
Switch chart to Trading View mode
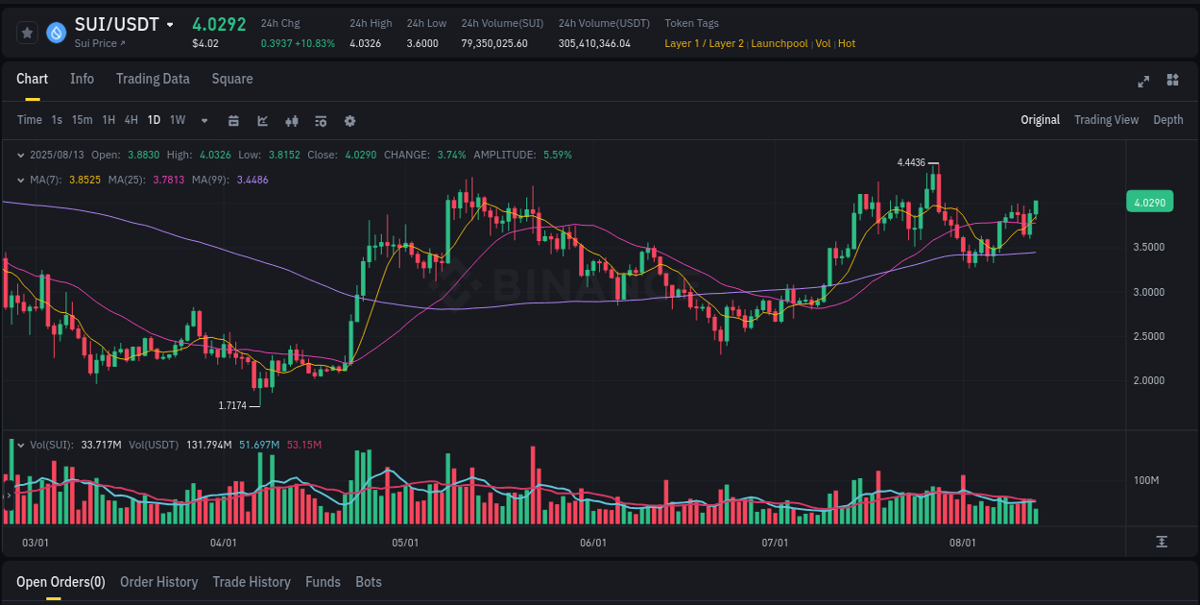click(x=1106, y=120)
